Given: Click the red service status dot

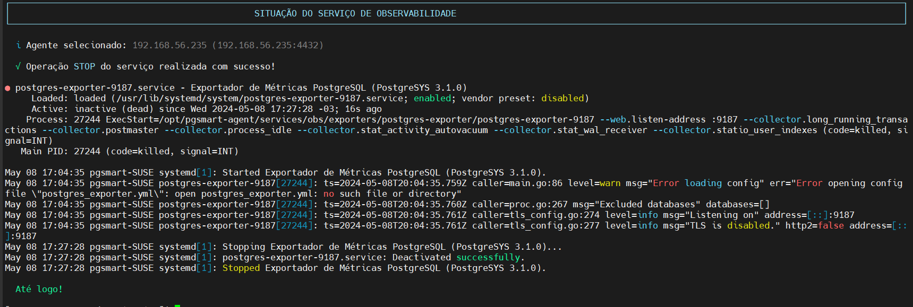Looking at the screenshot, I should point(7,88).
